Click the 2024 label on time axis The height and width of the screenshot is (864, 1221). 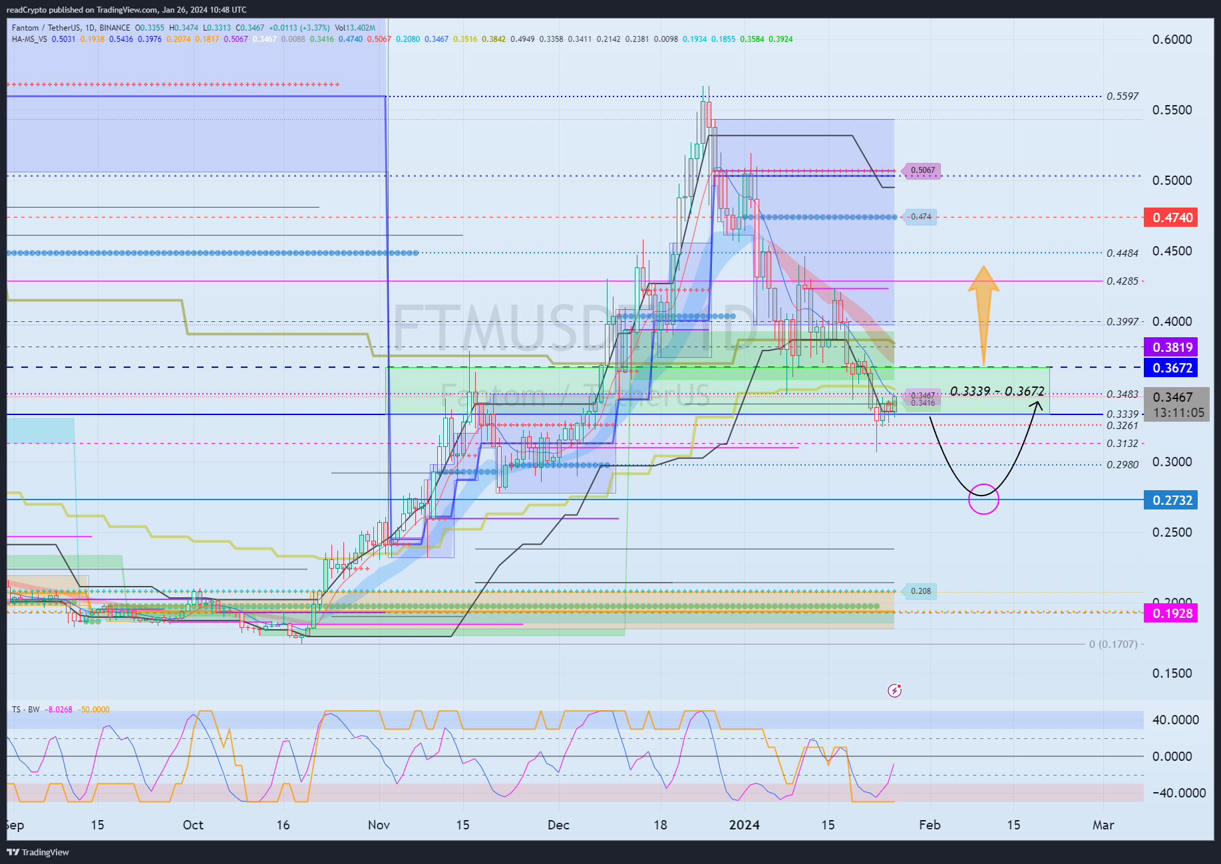pyautogui.click(x=744, y=825)
